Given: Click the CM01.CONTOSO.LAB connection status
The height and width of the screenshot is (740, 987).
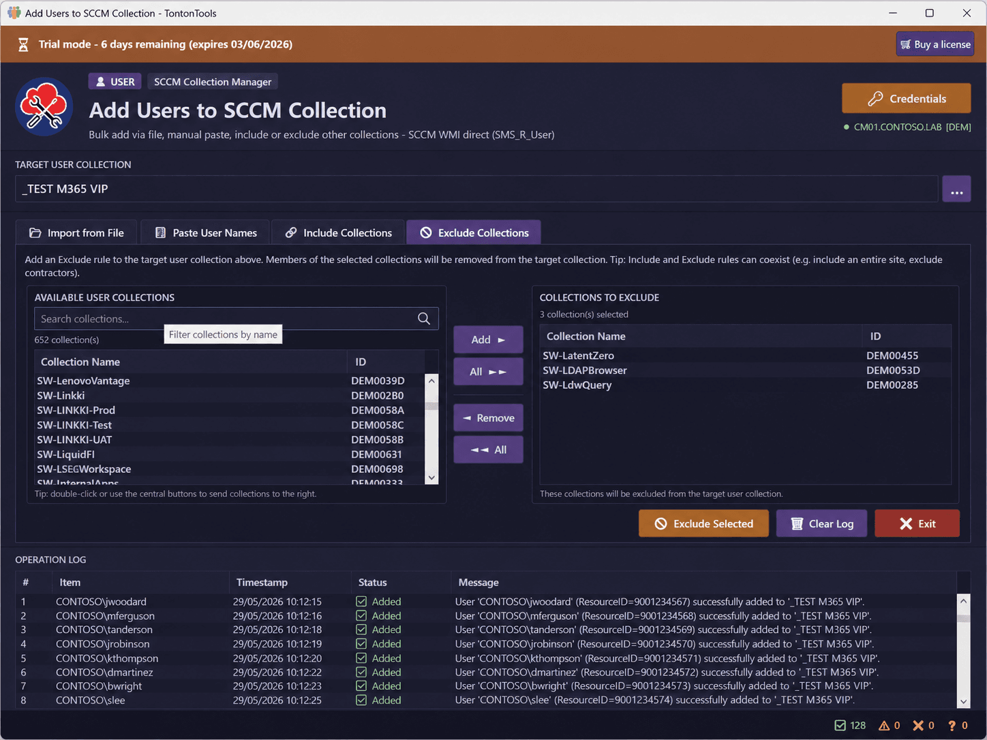Looking at the screenshot, I should pyautogui.click(x=907, y=127).
